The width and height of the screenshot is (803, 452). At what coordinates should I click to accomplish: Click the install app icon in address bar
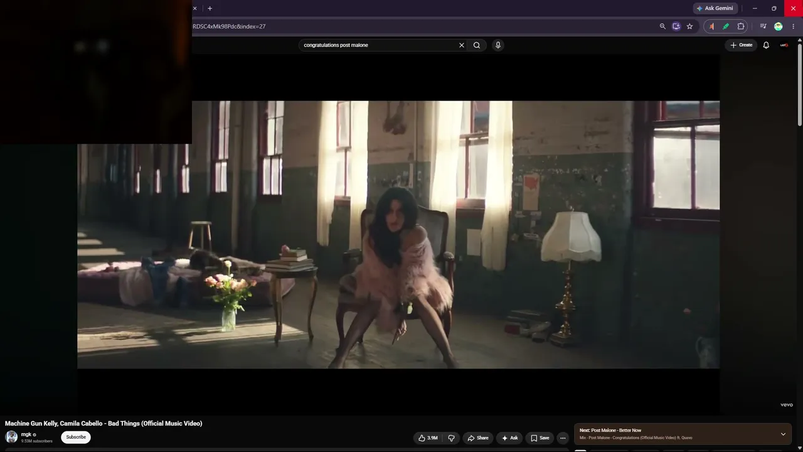click(676, 26)
